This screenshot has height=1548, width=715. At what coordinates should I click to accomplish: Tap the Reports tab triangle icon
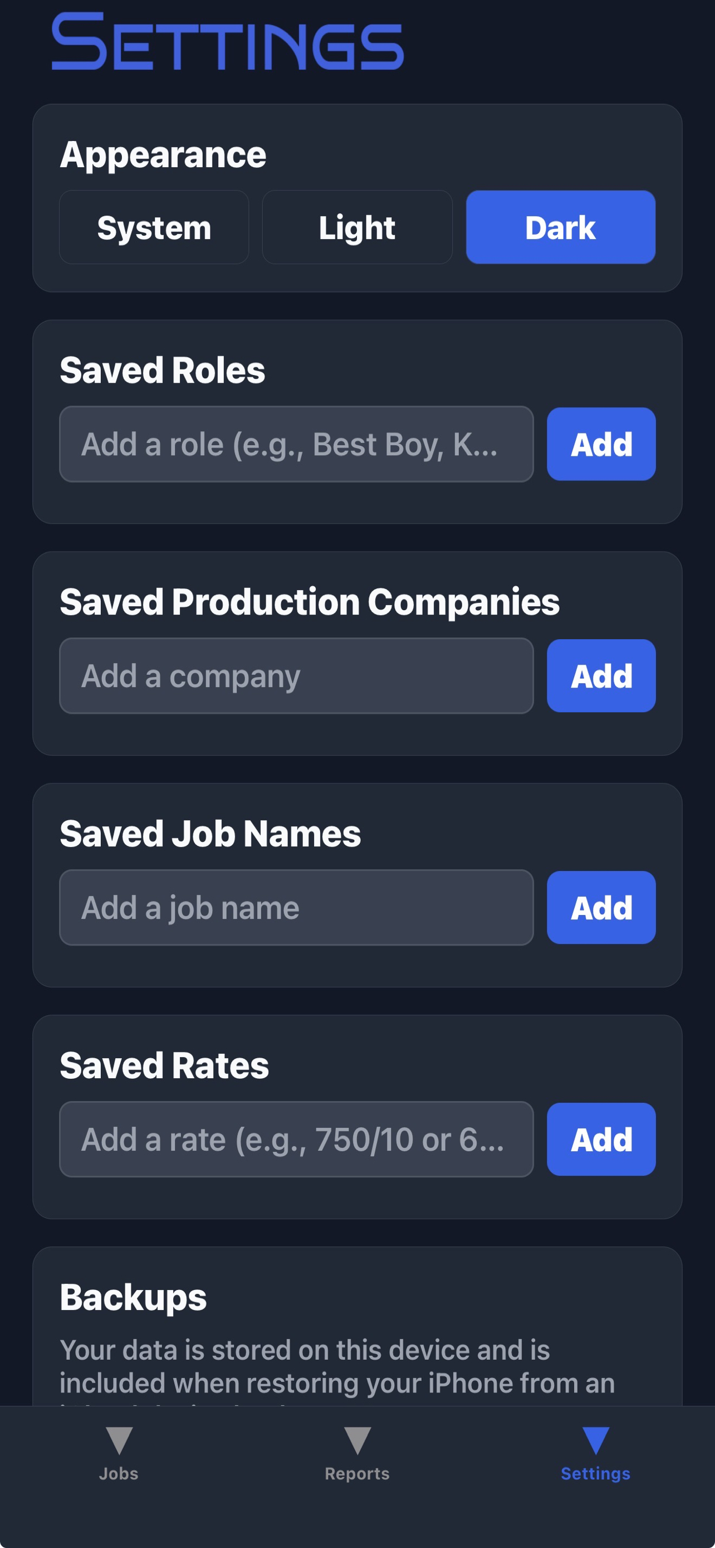(357, 1440)
